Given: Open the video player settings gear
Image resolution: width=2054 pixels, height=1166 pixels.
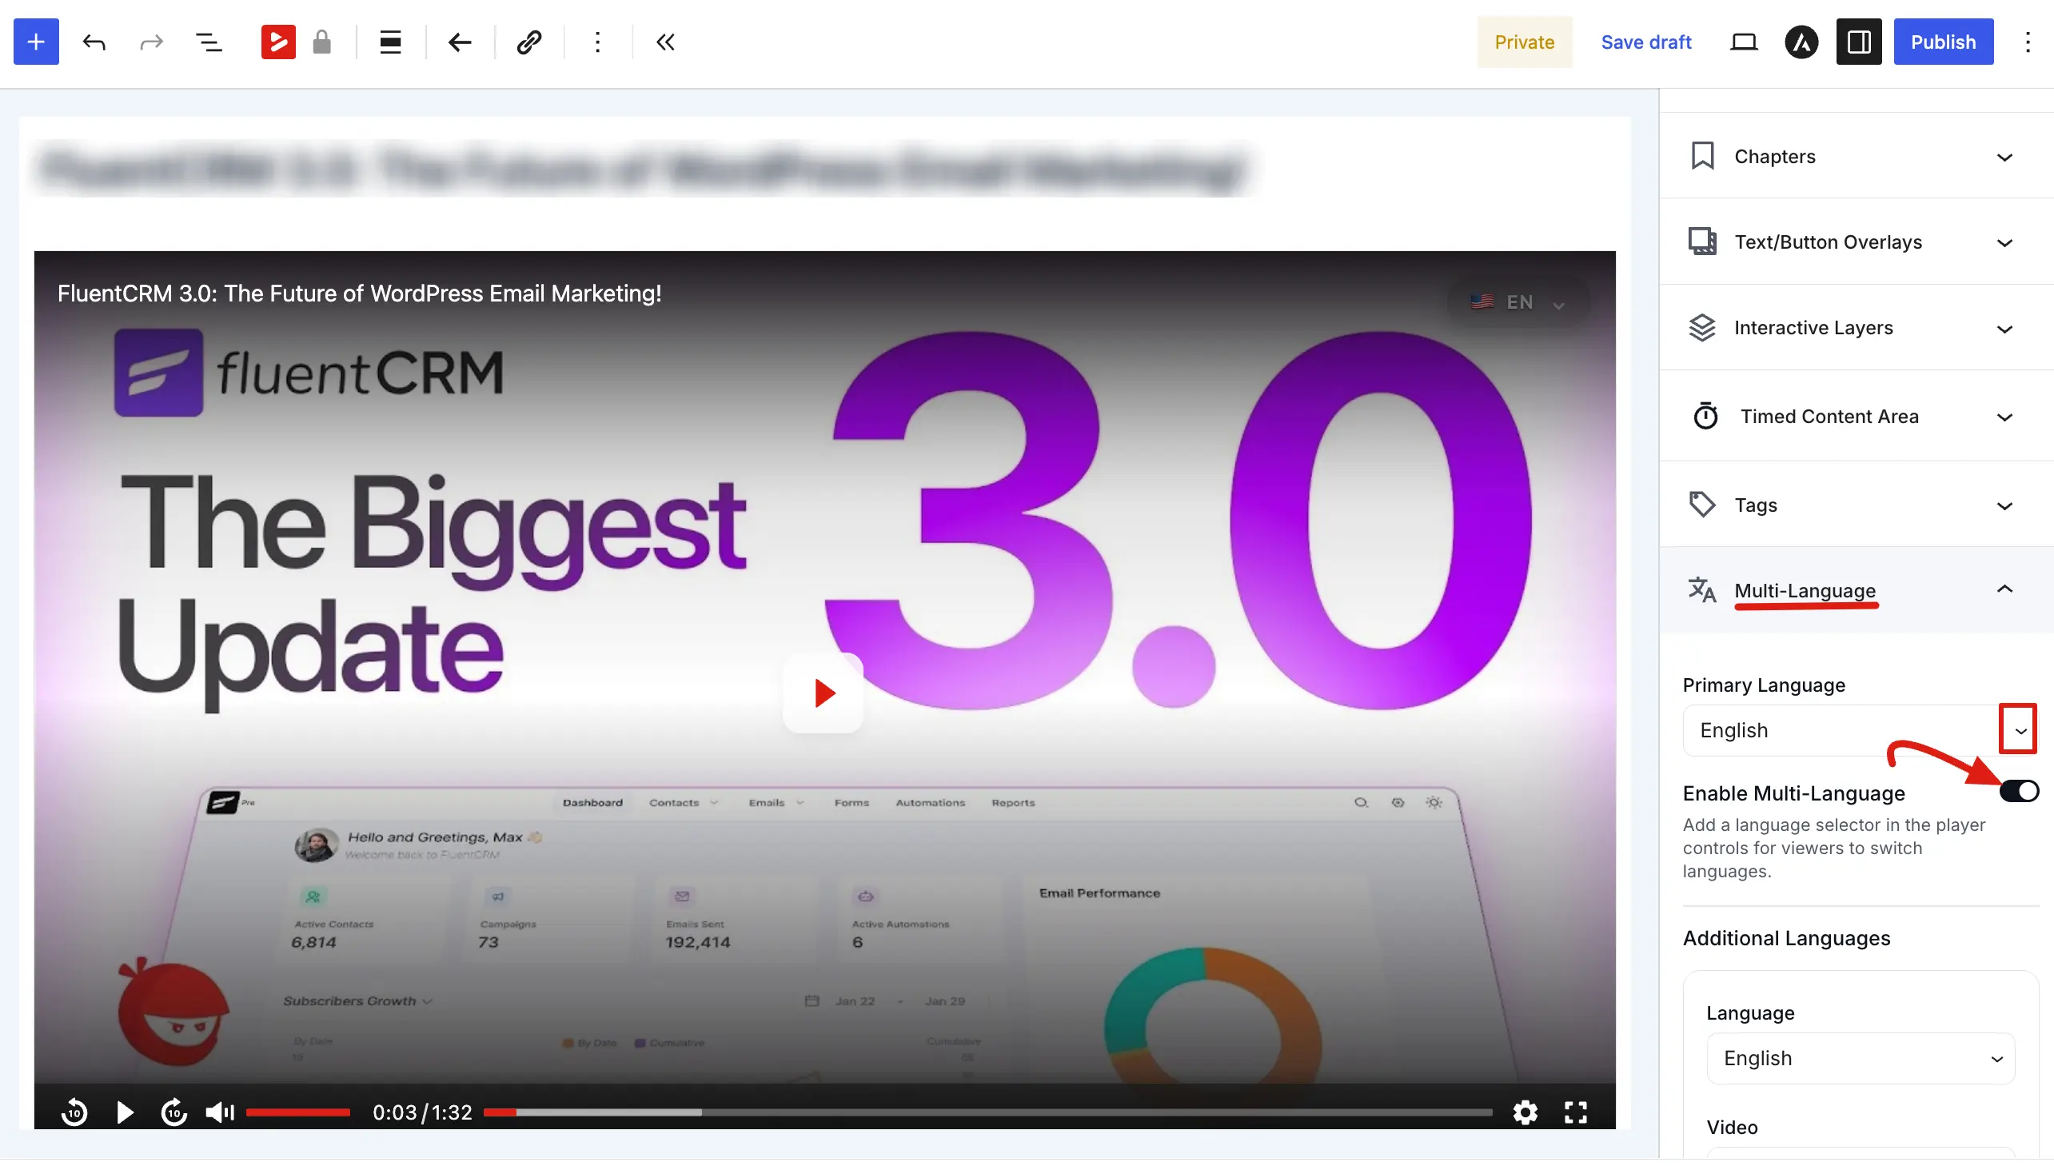Looking at the screenshot, I should pyautogui.click(x=1526, y=1112).
